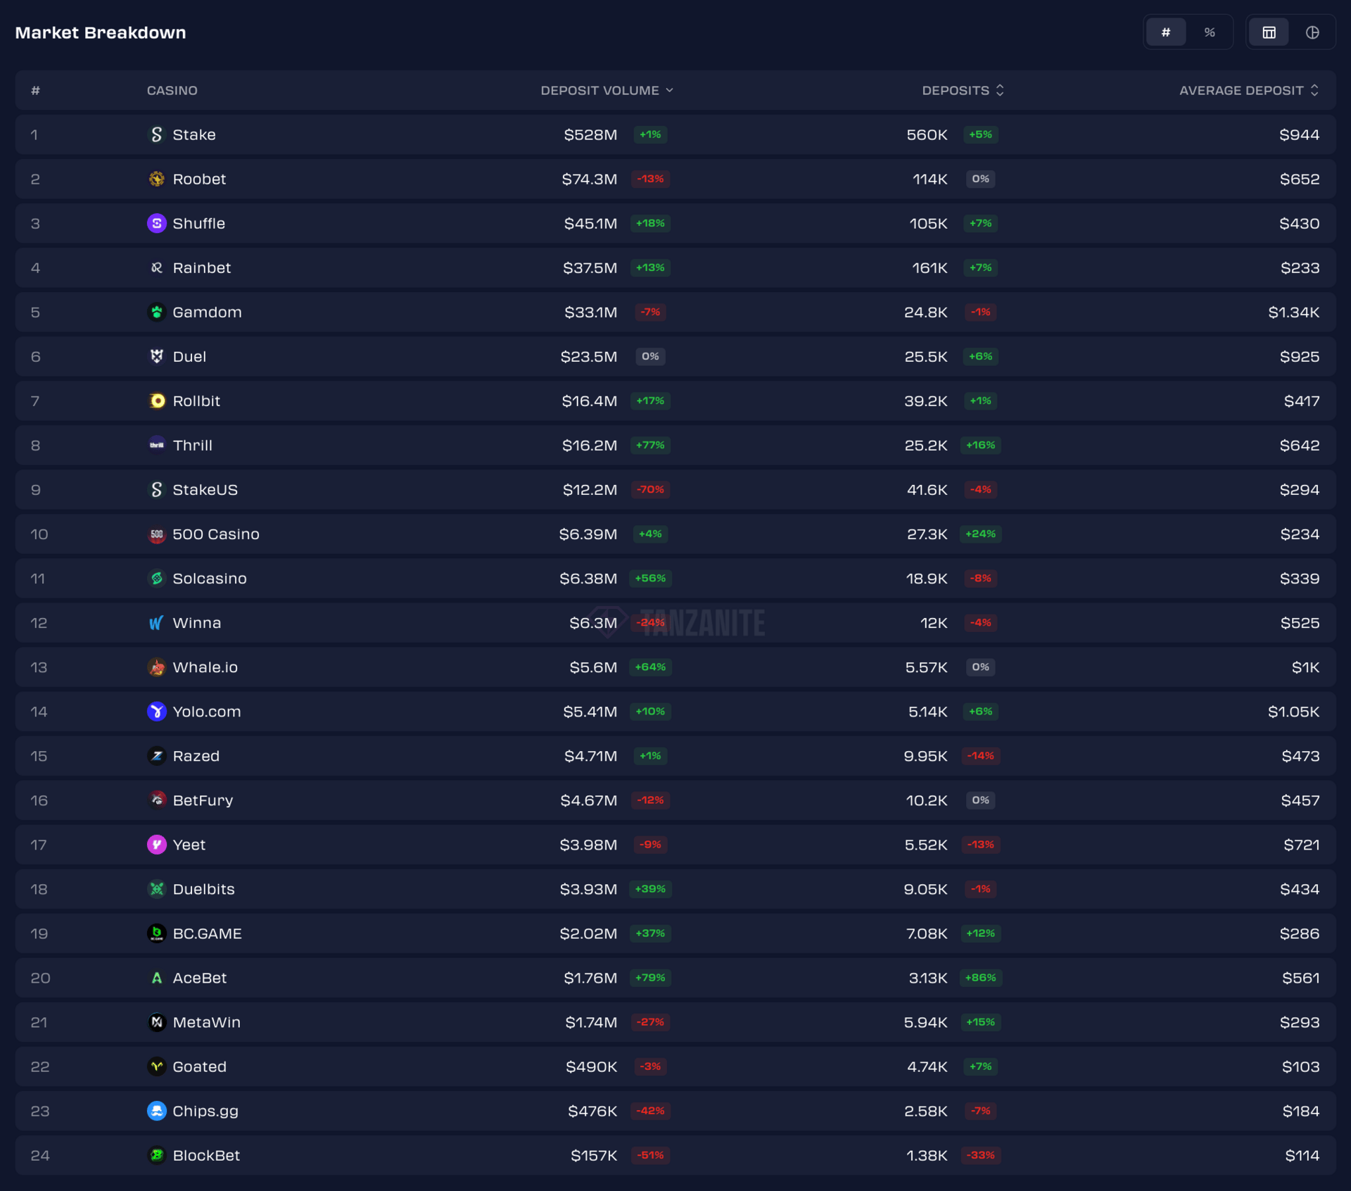1351x1191 pixels.
Task: Click the Chips.gg logo icon
Action: tap(156, 1111)
